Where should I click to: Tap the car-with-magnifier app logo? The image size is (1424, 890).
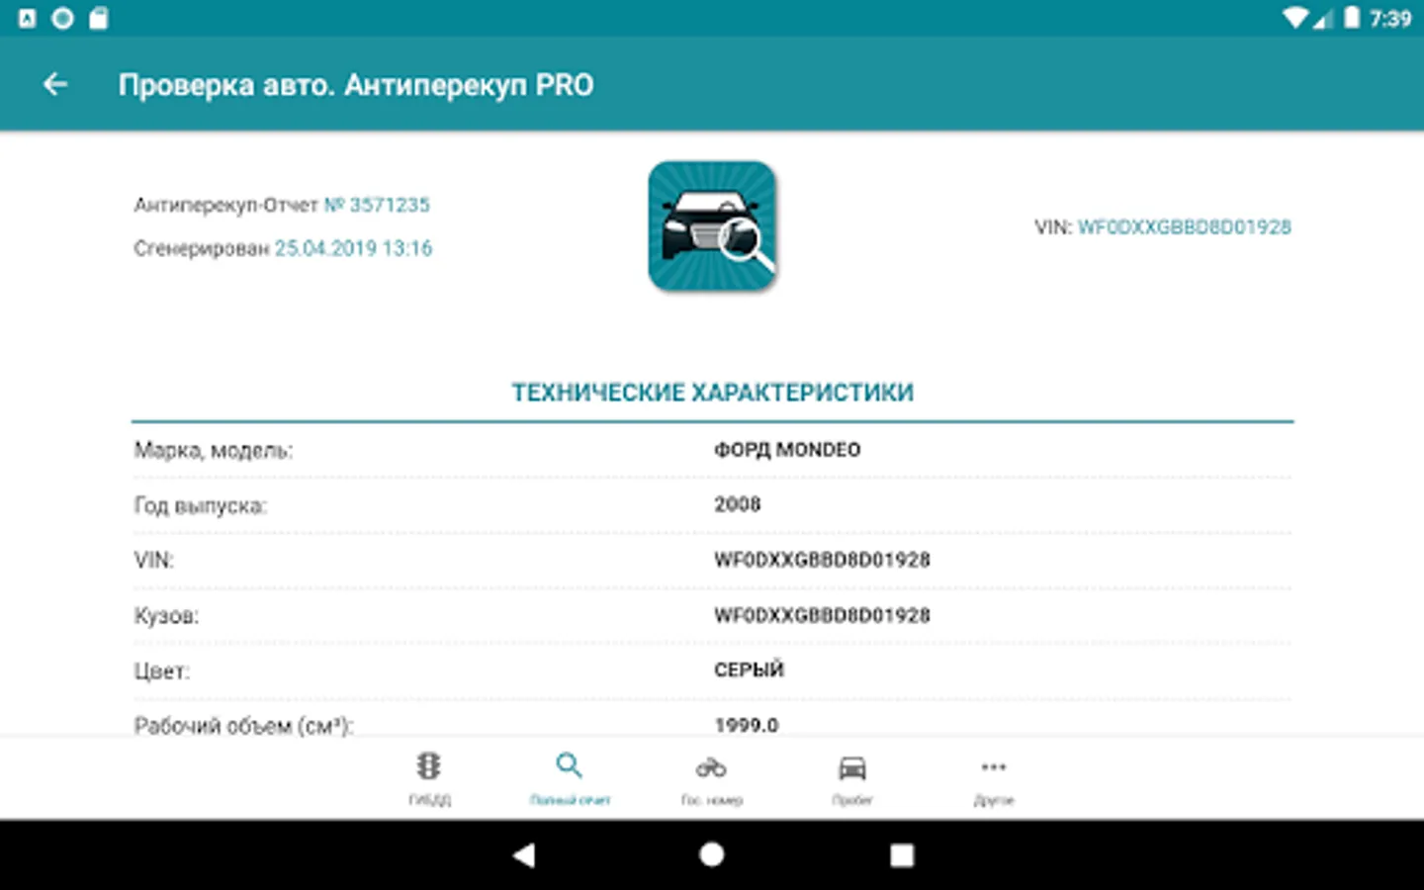(712, 226)
